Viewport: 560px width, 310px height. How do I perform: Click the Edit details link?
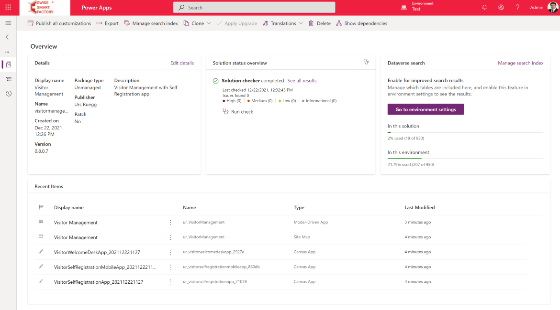[x=182, y=63]
